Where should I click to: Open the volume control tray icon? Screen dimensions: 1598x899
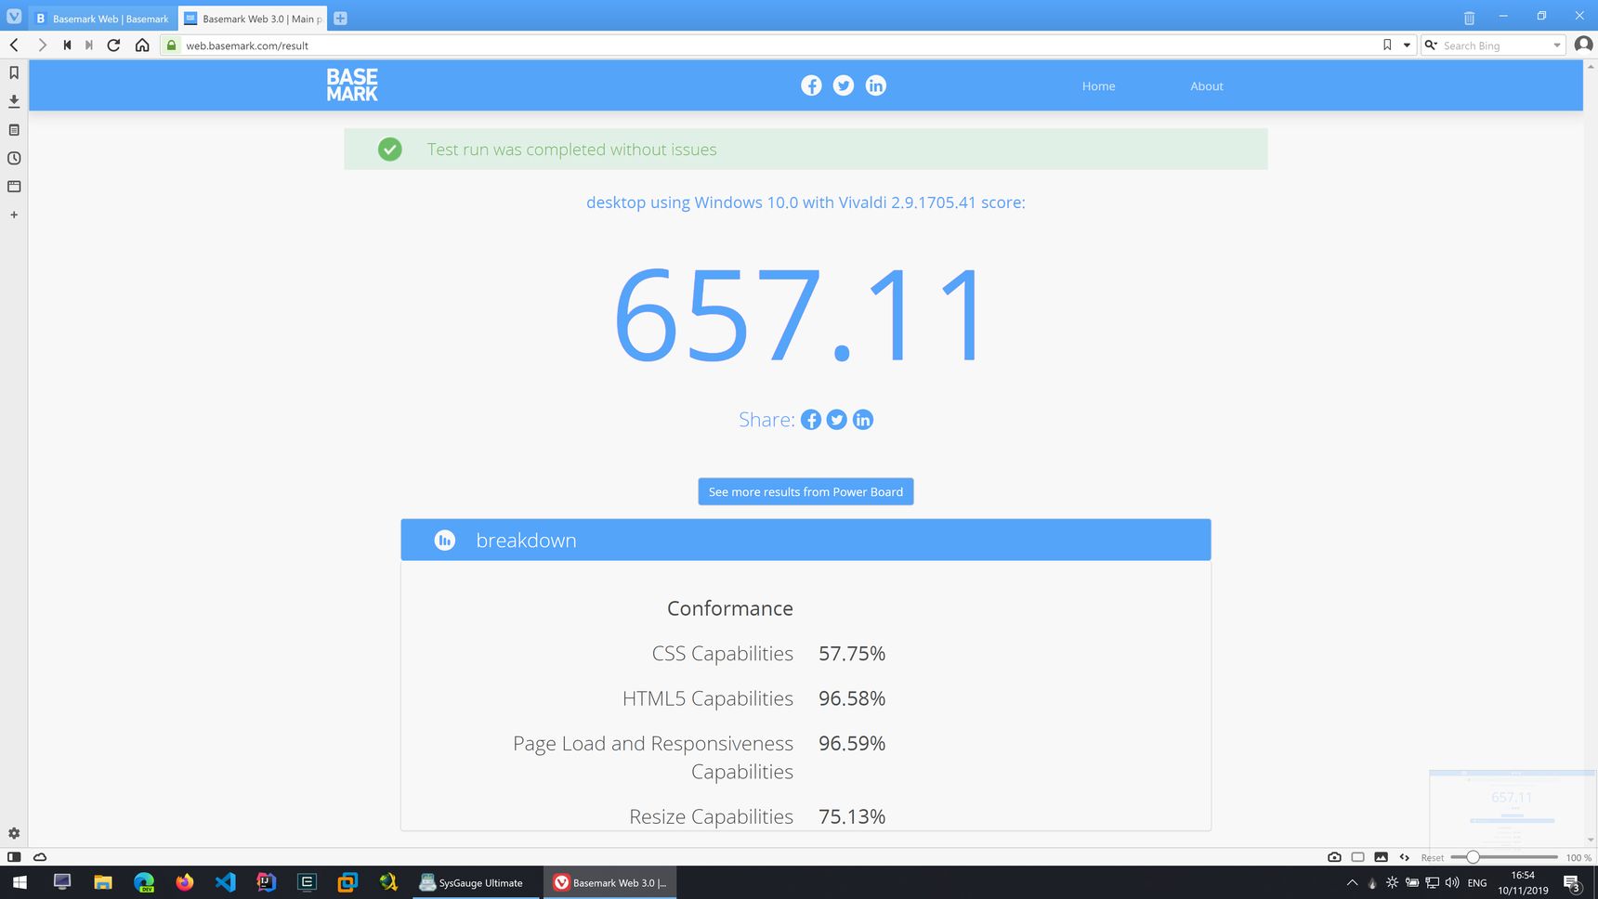point(1452,883)
